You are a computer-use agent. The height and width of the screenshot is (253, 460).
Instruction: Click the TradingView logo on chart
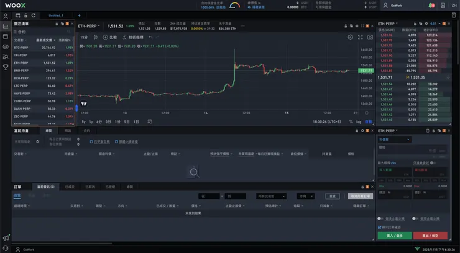(84, 104)
